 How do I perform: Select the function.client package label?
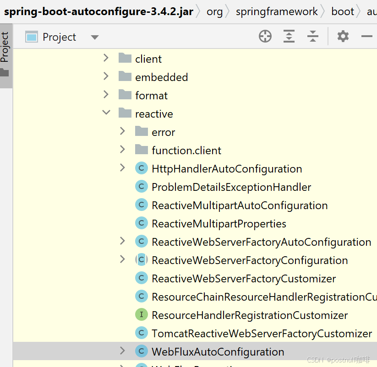(x=186, y=151)
